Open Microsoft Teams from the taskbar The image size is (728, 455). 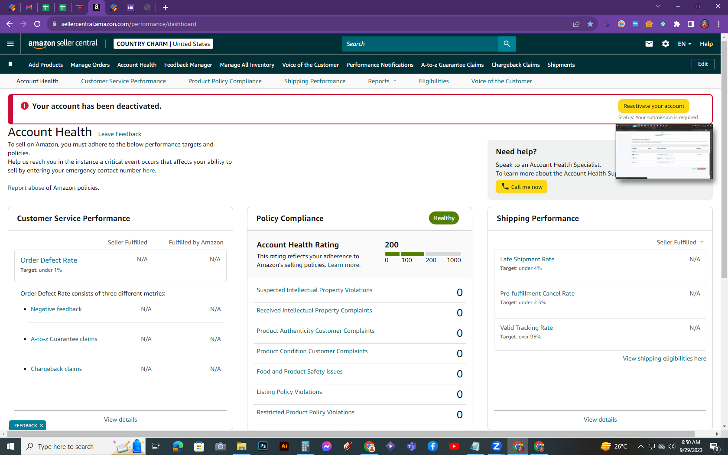(412, 446)
